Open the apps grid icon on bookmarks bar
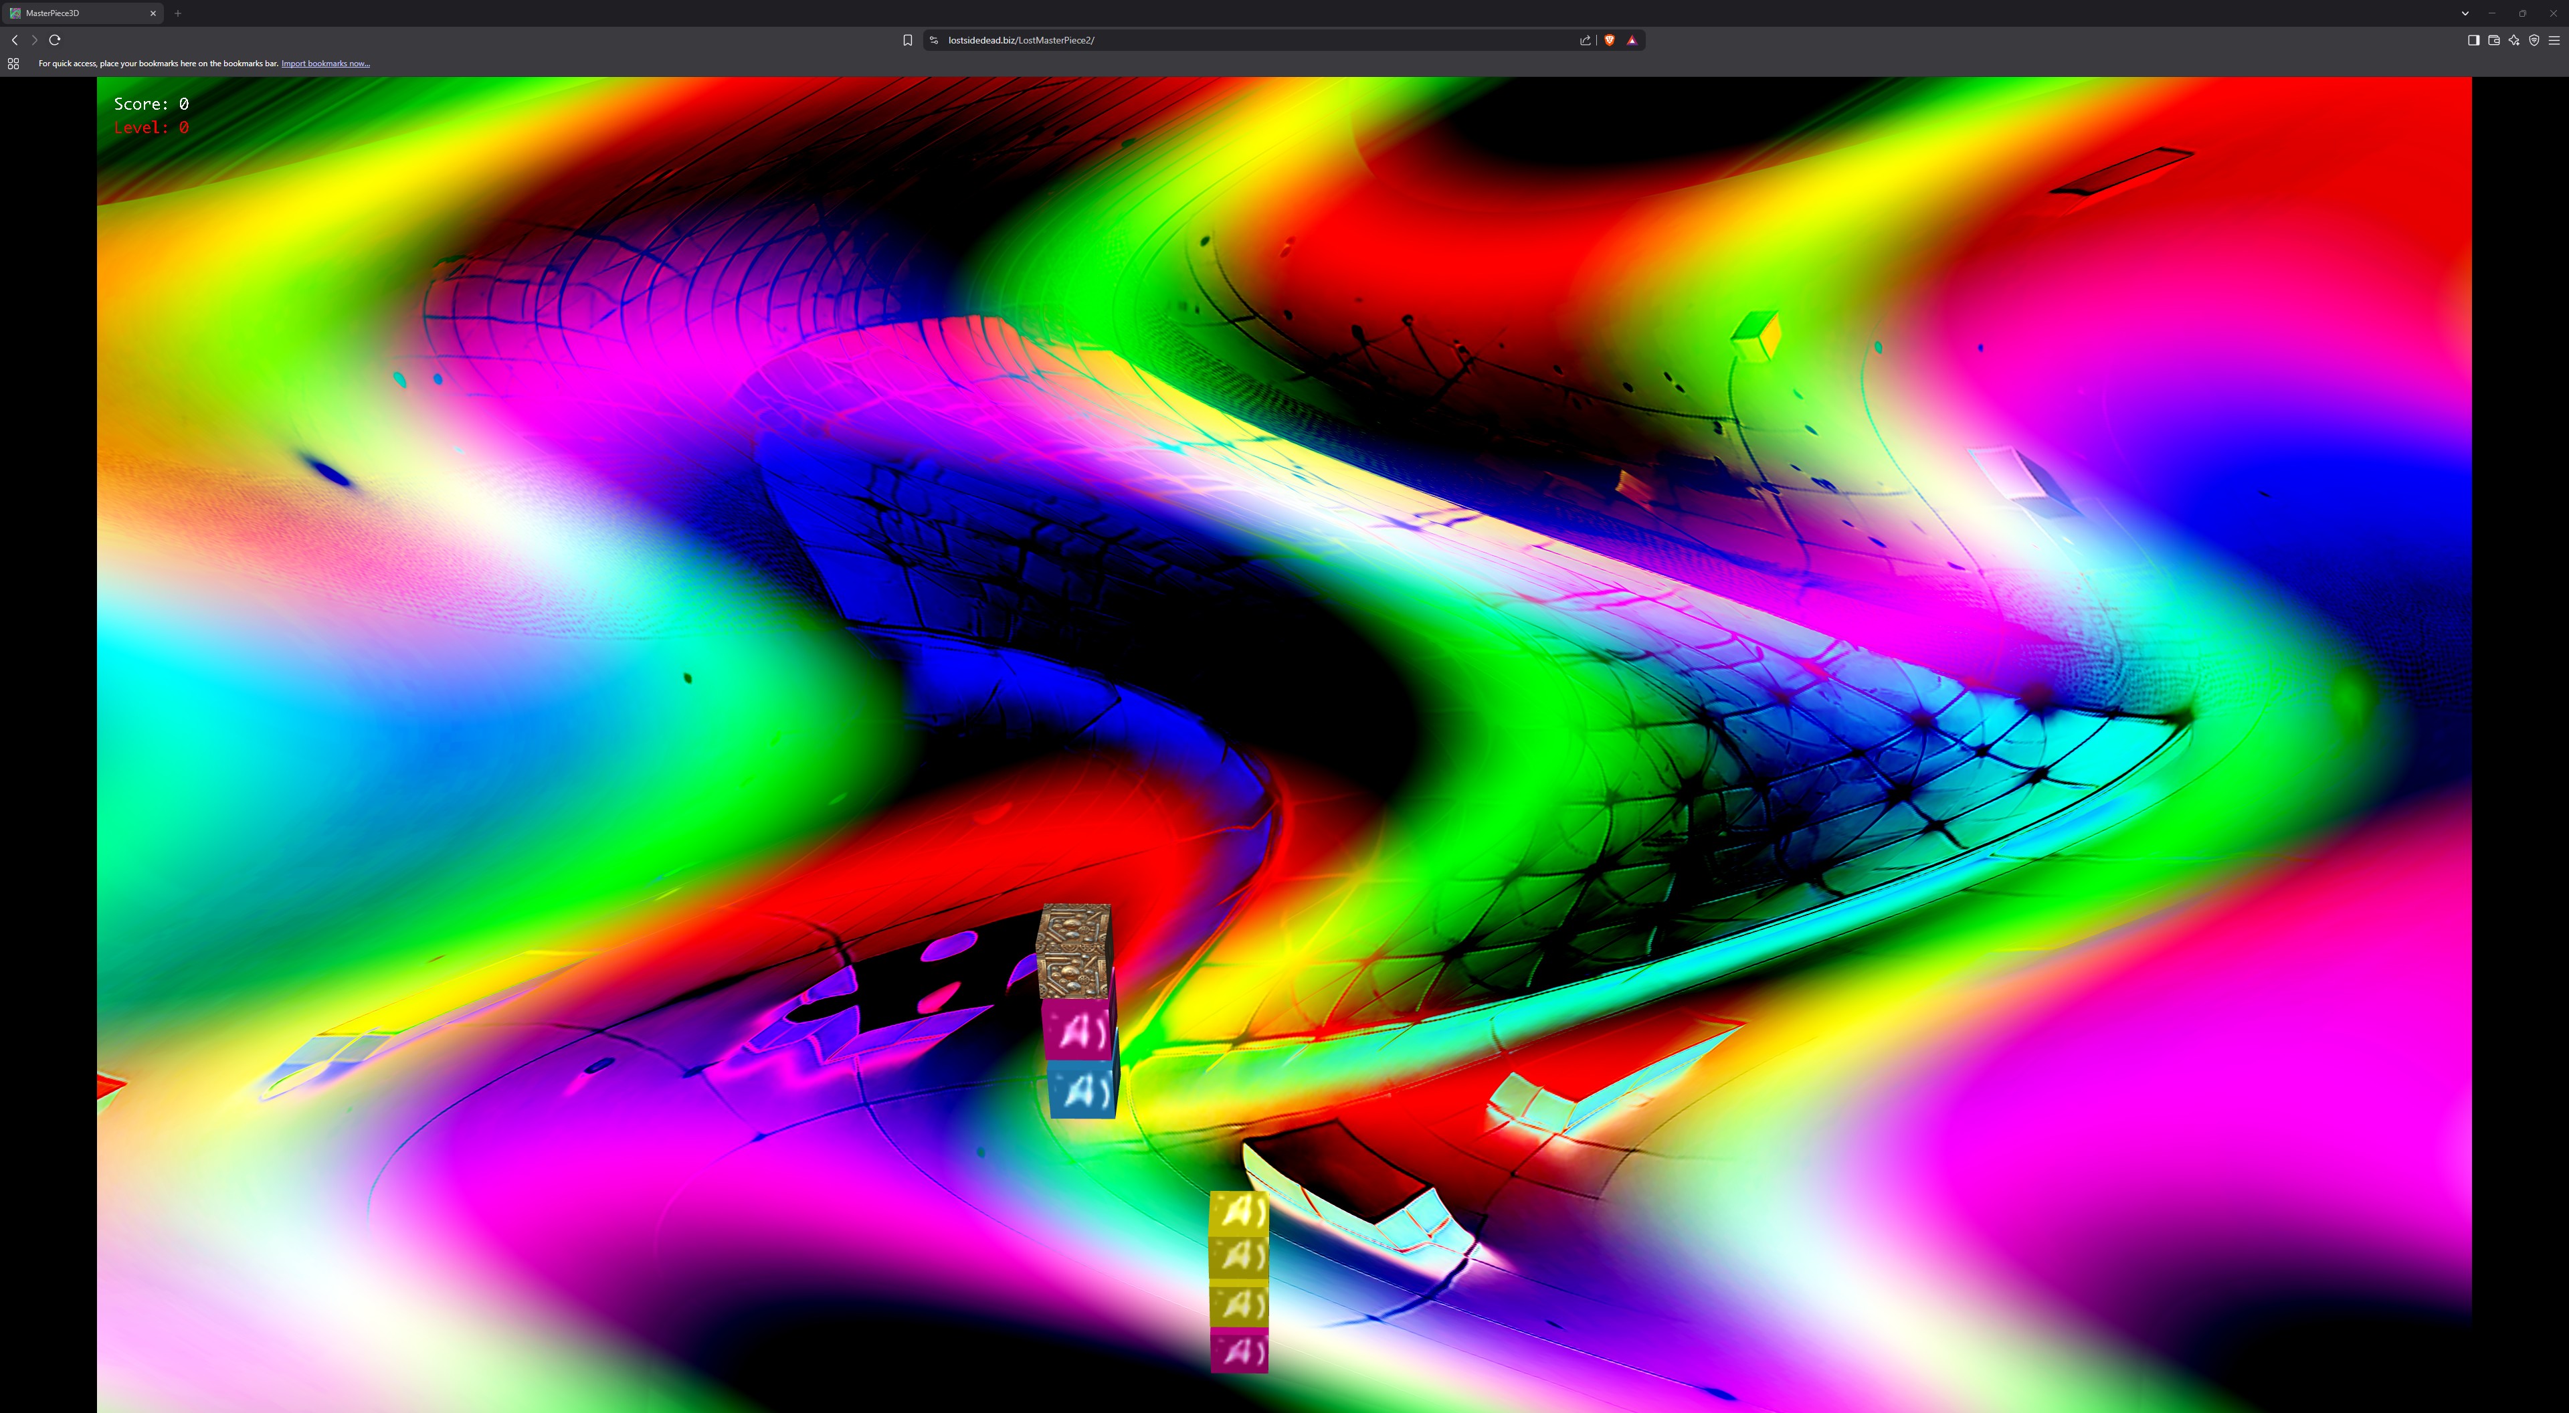The image size is (2569, 1413). pyautogui.click(x=13, y=64)
